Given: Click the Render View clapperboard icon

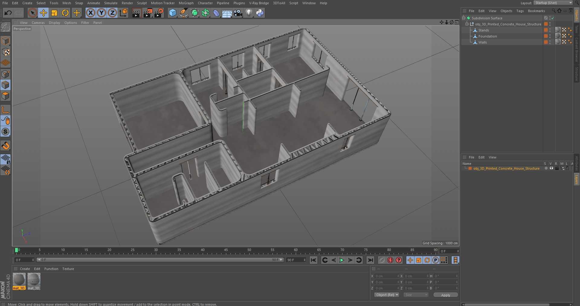Looking at the screenshot, I should coord(137,13).
